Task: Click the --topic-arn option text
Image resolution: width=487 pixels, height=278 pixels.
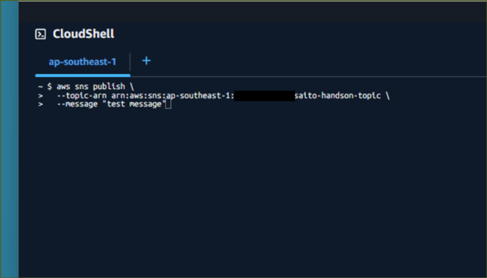Action: [81, 95]
